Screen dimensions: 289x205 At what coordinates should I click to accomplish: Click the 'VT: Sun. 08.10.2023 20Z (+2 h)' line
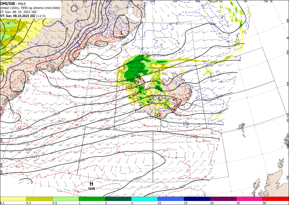tap(23, 16)
